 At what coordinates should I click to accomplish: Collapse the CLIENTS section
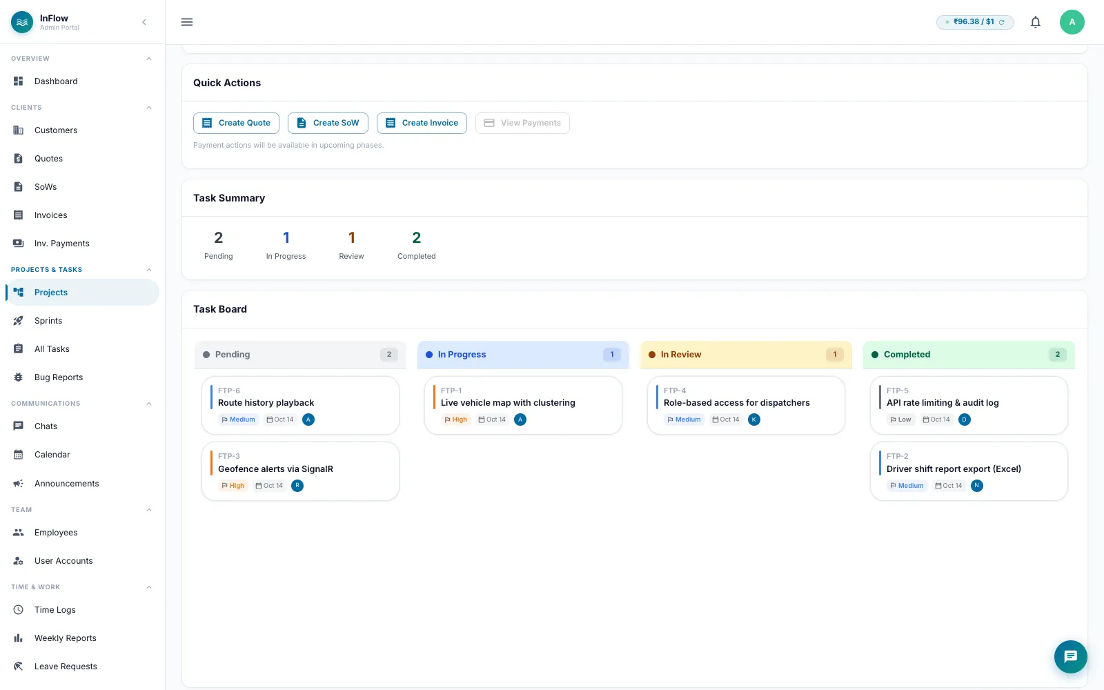pos(149,108)
